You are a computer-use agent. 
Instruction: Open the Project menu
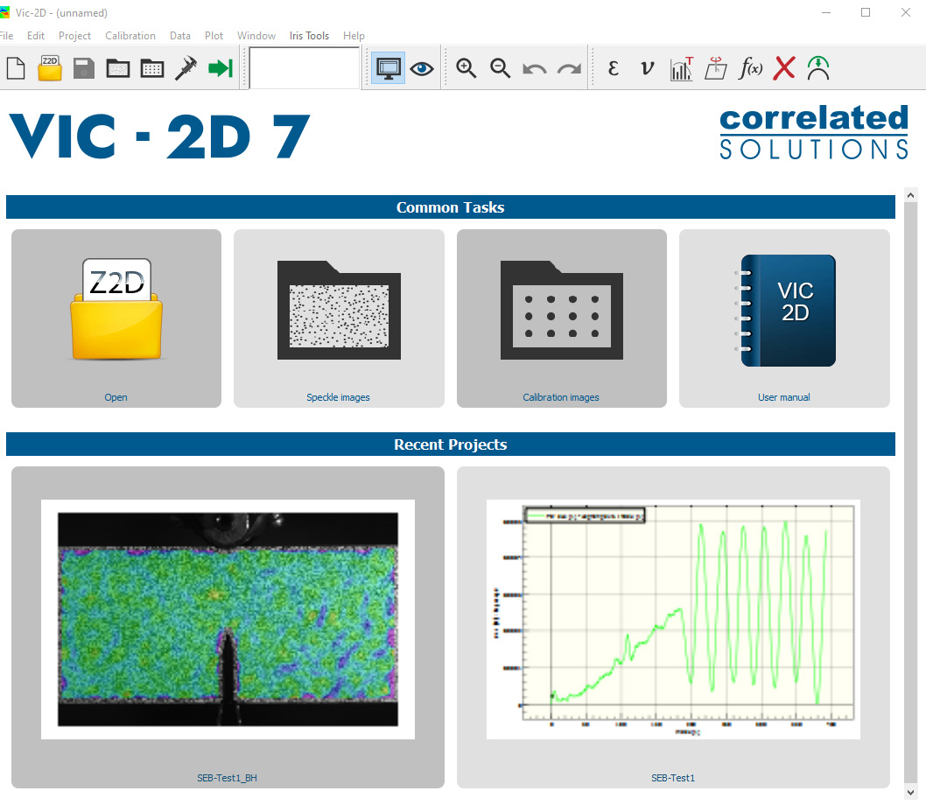click(x=74, y=35)
